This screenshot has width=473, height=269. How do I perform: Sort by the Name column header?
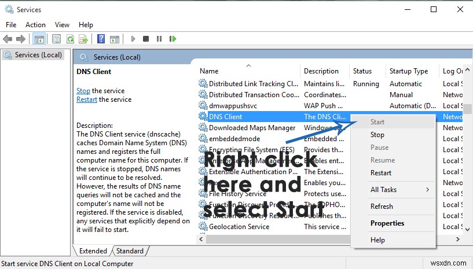tap(248, 71)
